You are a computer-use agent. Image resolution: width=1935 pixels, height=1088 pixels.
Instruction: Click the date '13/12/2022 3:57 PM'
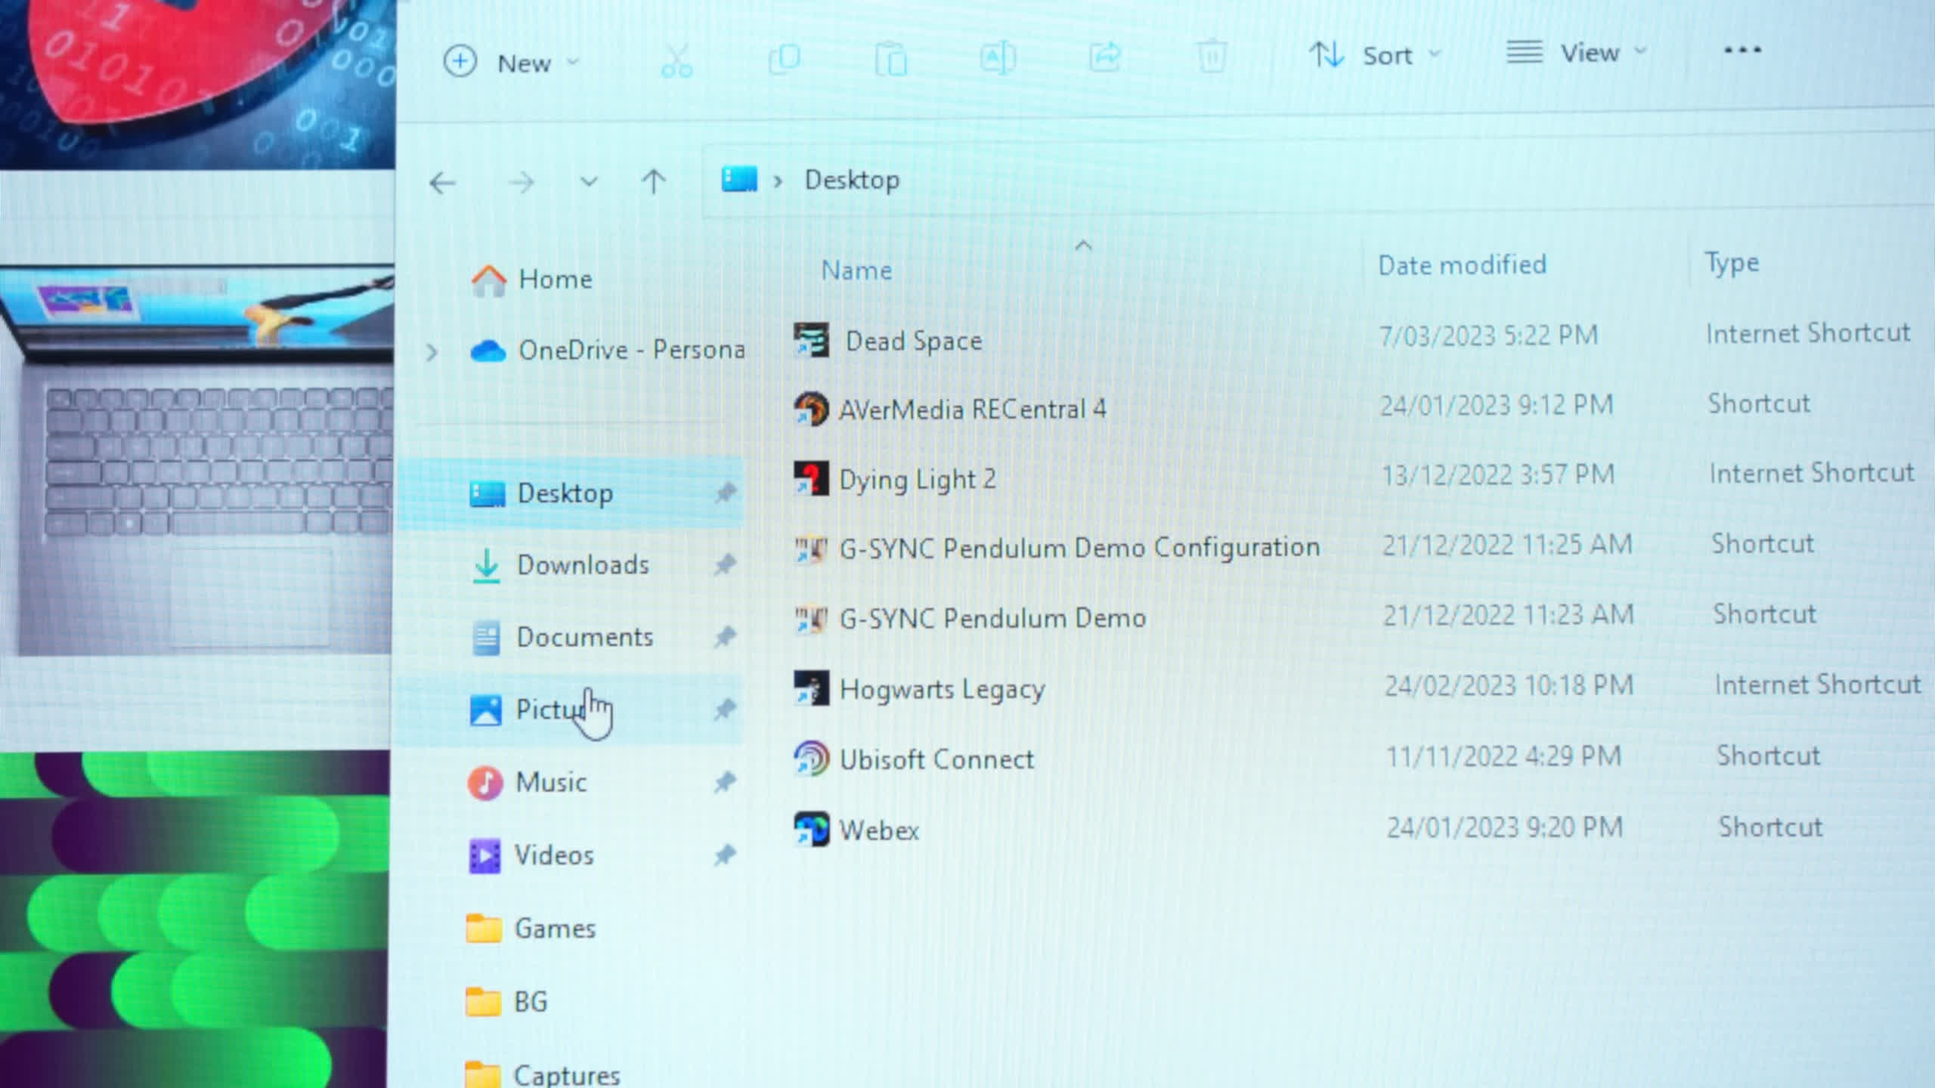1497,476
